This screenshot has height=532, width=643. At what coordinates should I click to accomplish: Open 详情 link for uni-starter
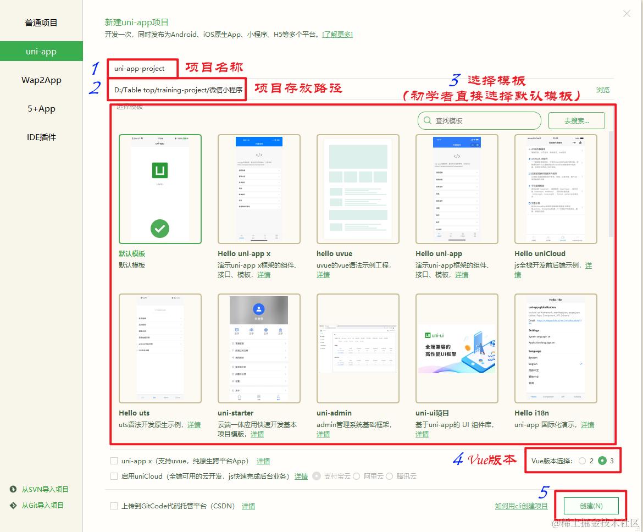(257, 434)
